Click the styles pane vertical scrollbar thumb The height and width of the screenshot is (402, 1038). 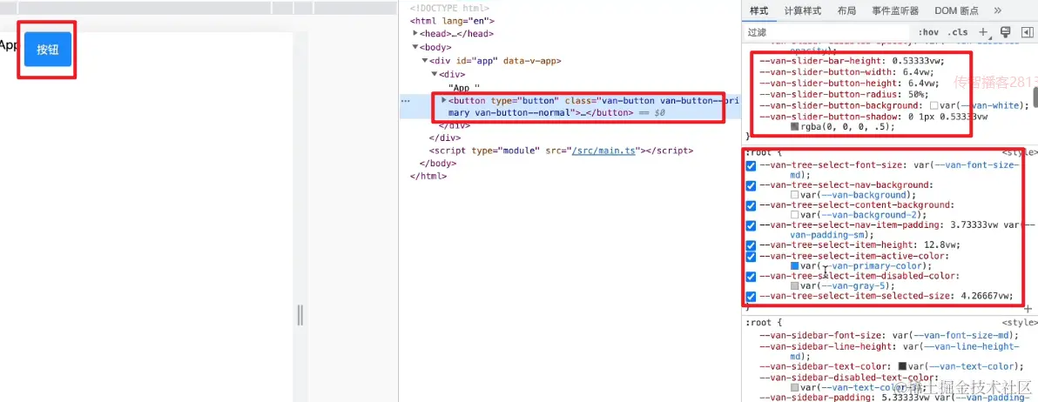coord(1035,99)
